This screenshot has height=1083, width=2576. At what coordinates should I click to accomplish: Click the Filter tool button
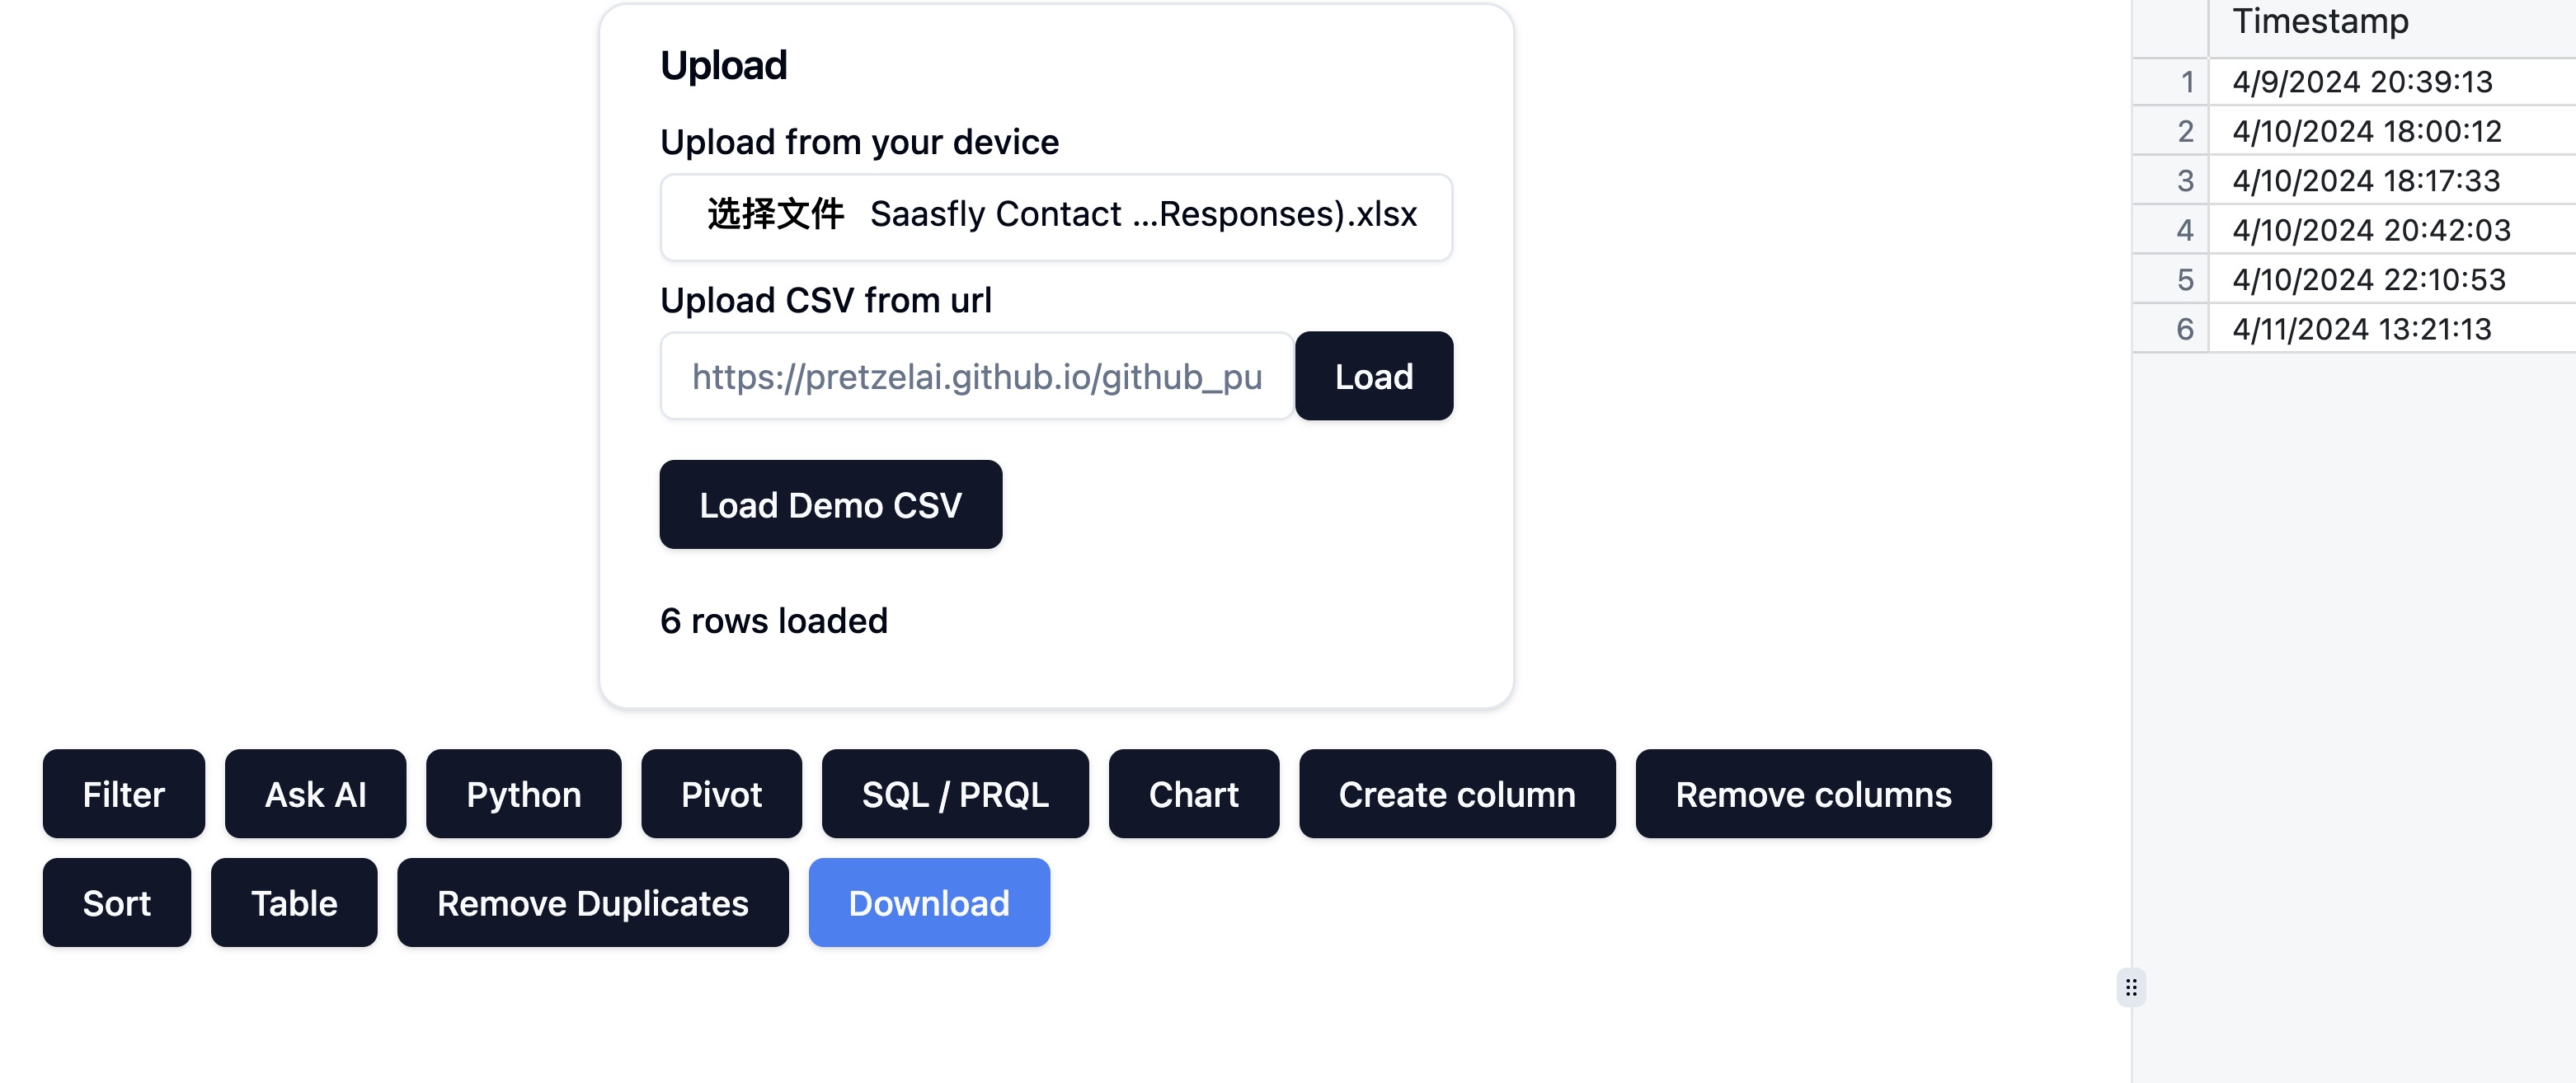point(121,795)
